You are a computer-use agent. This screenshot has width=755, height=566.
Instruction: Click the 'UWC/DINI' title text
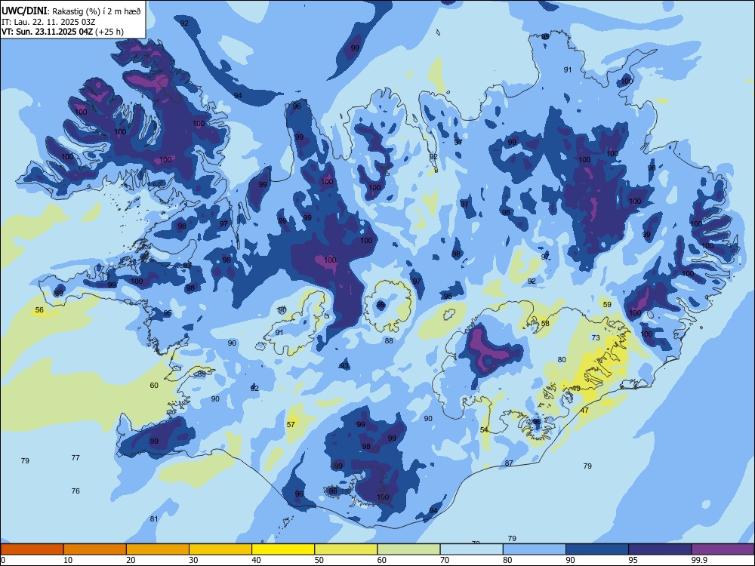click(x=24, y=11)
